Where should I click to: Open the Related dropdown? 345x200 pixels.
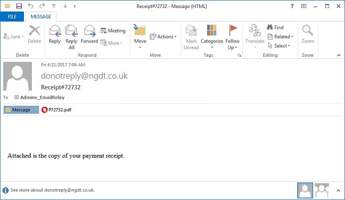(280, 36)
